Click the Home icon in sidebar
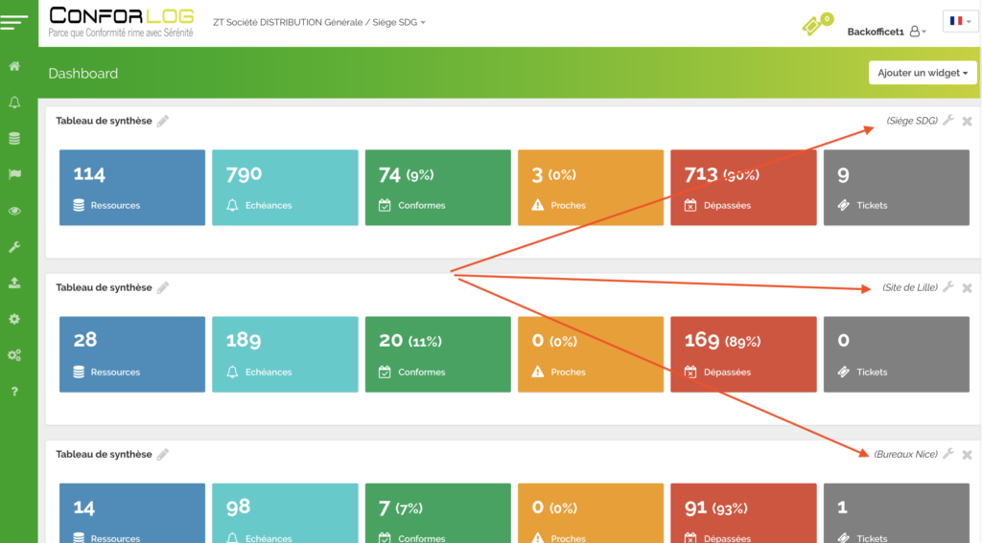The width and height of the screenshot is (982, 543). click(x=14, y=66)
